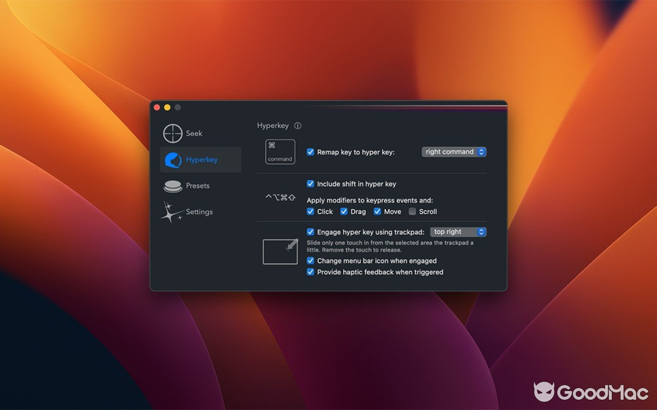Select the Seek crosshair icon in sidebar
Screen dimensions: 657x410
tap(173, 133)
